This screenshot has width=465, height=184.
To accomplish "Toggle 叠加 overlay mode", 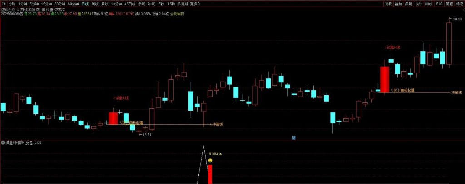I will pos(398,4).
